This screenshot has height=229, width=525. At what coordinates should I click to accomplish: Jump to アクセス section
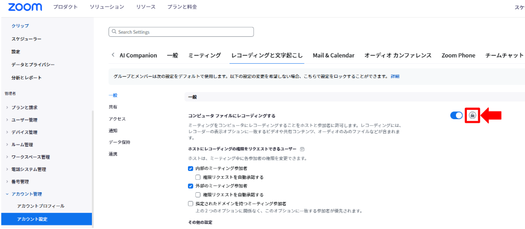(x=117, y=119)
